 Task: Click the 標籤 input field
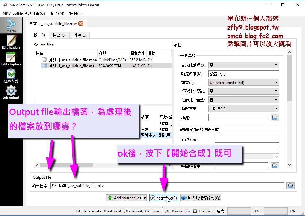[238, 117]
